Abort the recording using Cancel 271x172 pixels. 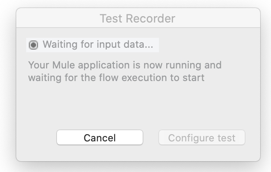point(100,137)
